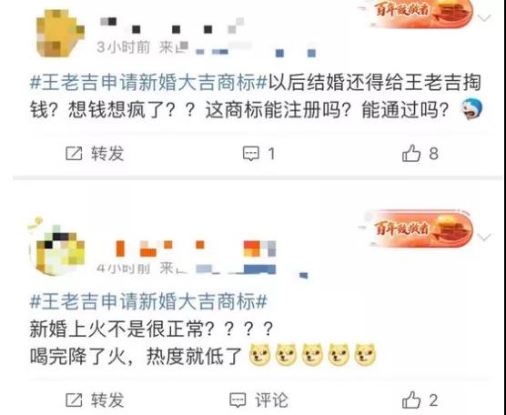Like the second post with the thumbs-up

[x=411, y=400]
